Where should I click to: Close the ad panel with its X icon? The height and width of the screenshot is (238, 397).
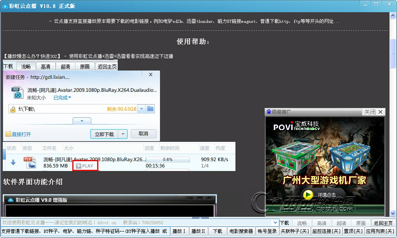pyautogui.click(x=380, y=112)
